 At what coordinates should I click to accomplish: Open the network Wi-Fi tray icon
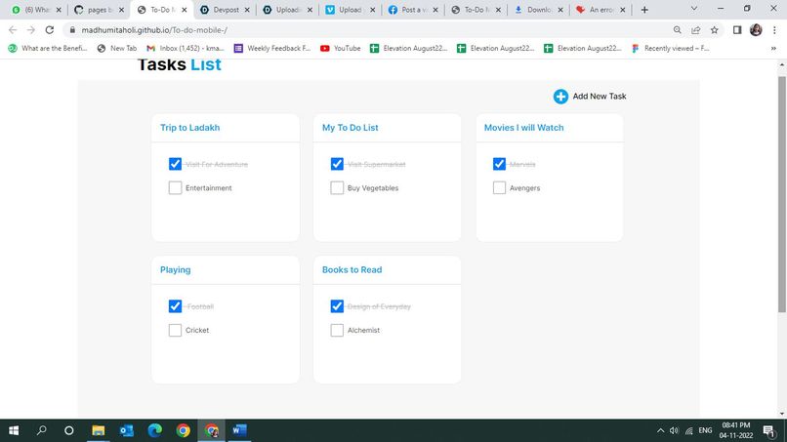[689, 430]
